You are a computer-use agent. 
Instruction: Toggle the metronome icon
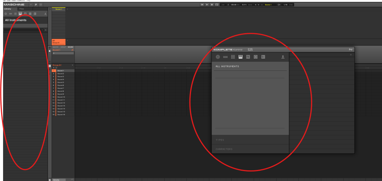point(228,5)
